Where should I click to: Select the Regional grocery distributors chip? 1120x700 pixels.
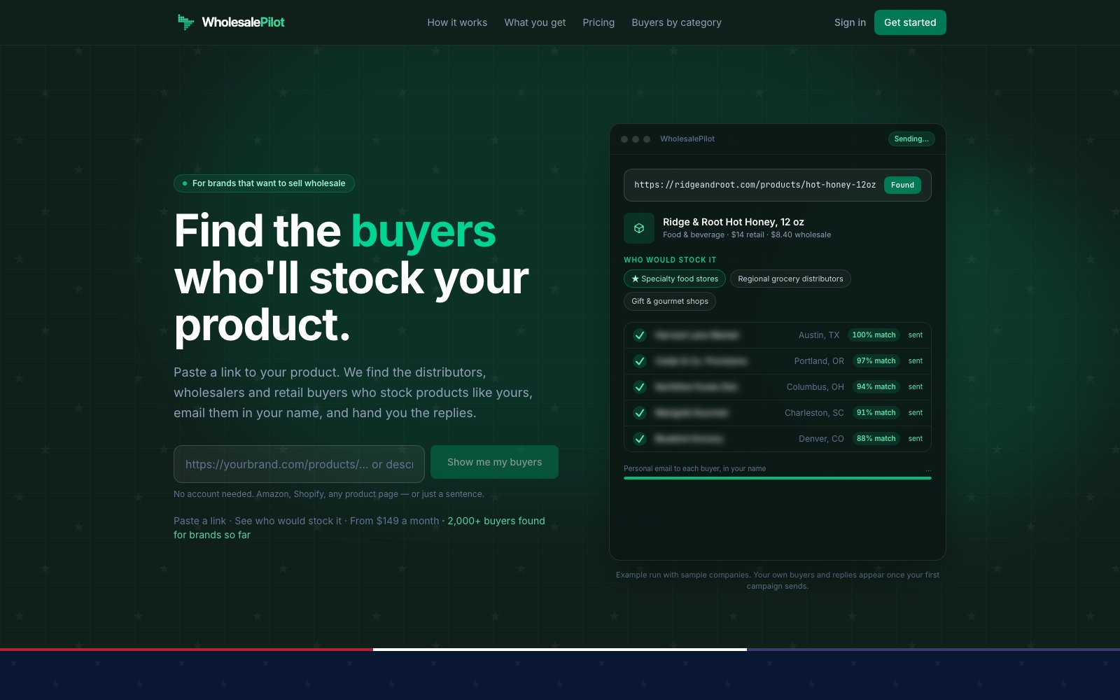[790, 279]
